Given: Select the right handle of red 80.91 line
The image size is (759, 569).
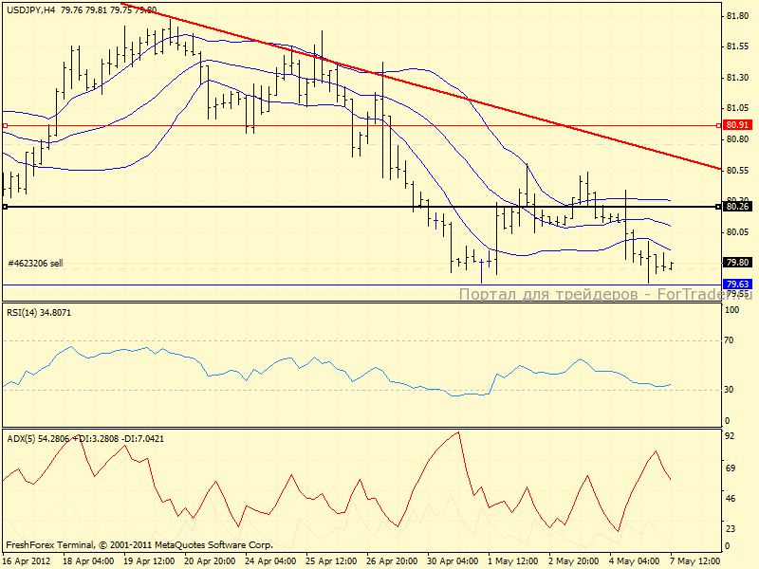Looking at the screenshot, I should click(x=718, y=126).
